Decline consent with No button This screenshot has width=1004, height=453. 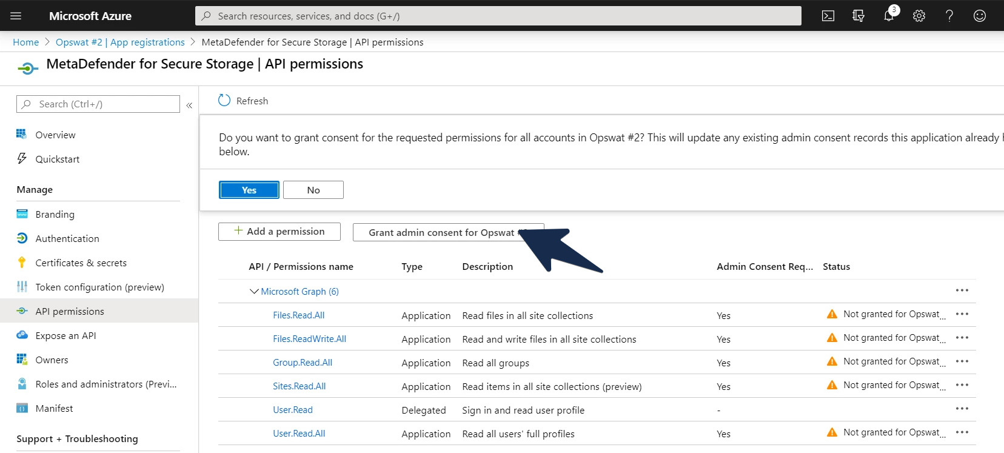pos(313,190)
